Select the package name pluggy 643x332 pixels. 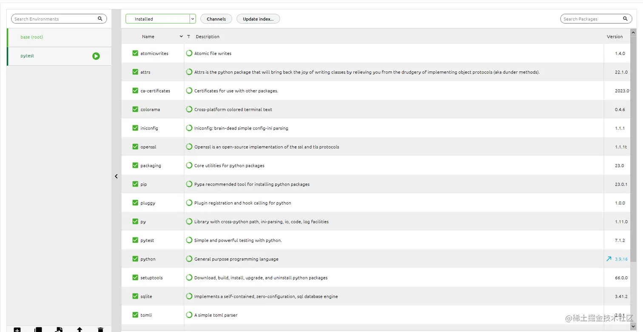coord(148,203)
